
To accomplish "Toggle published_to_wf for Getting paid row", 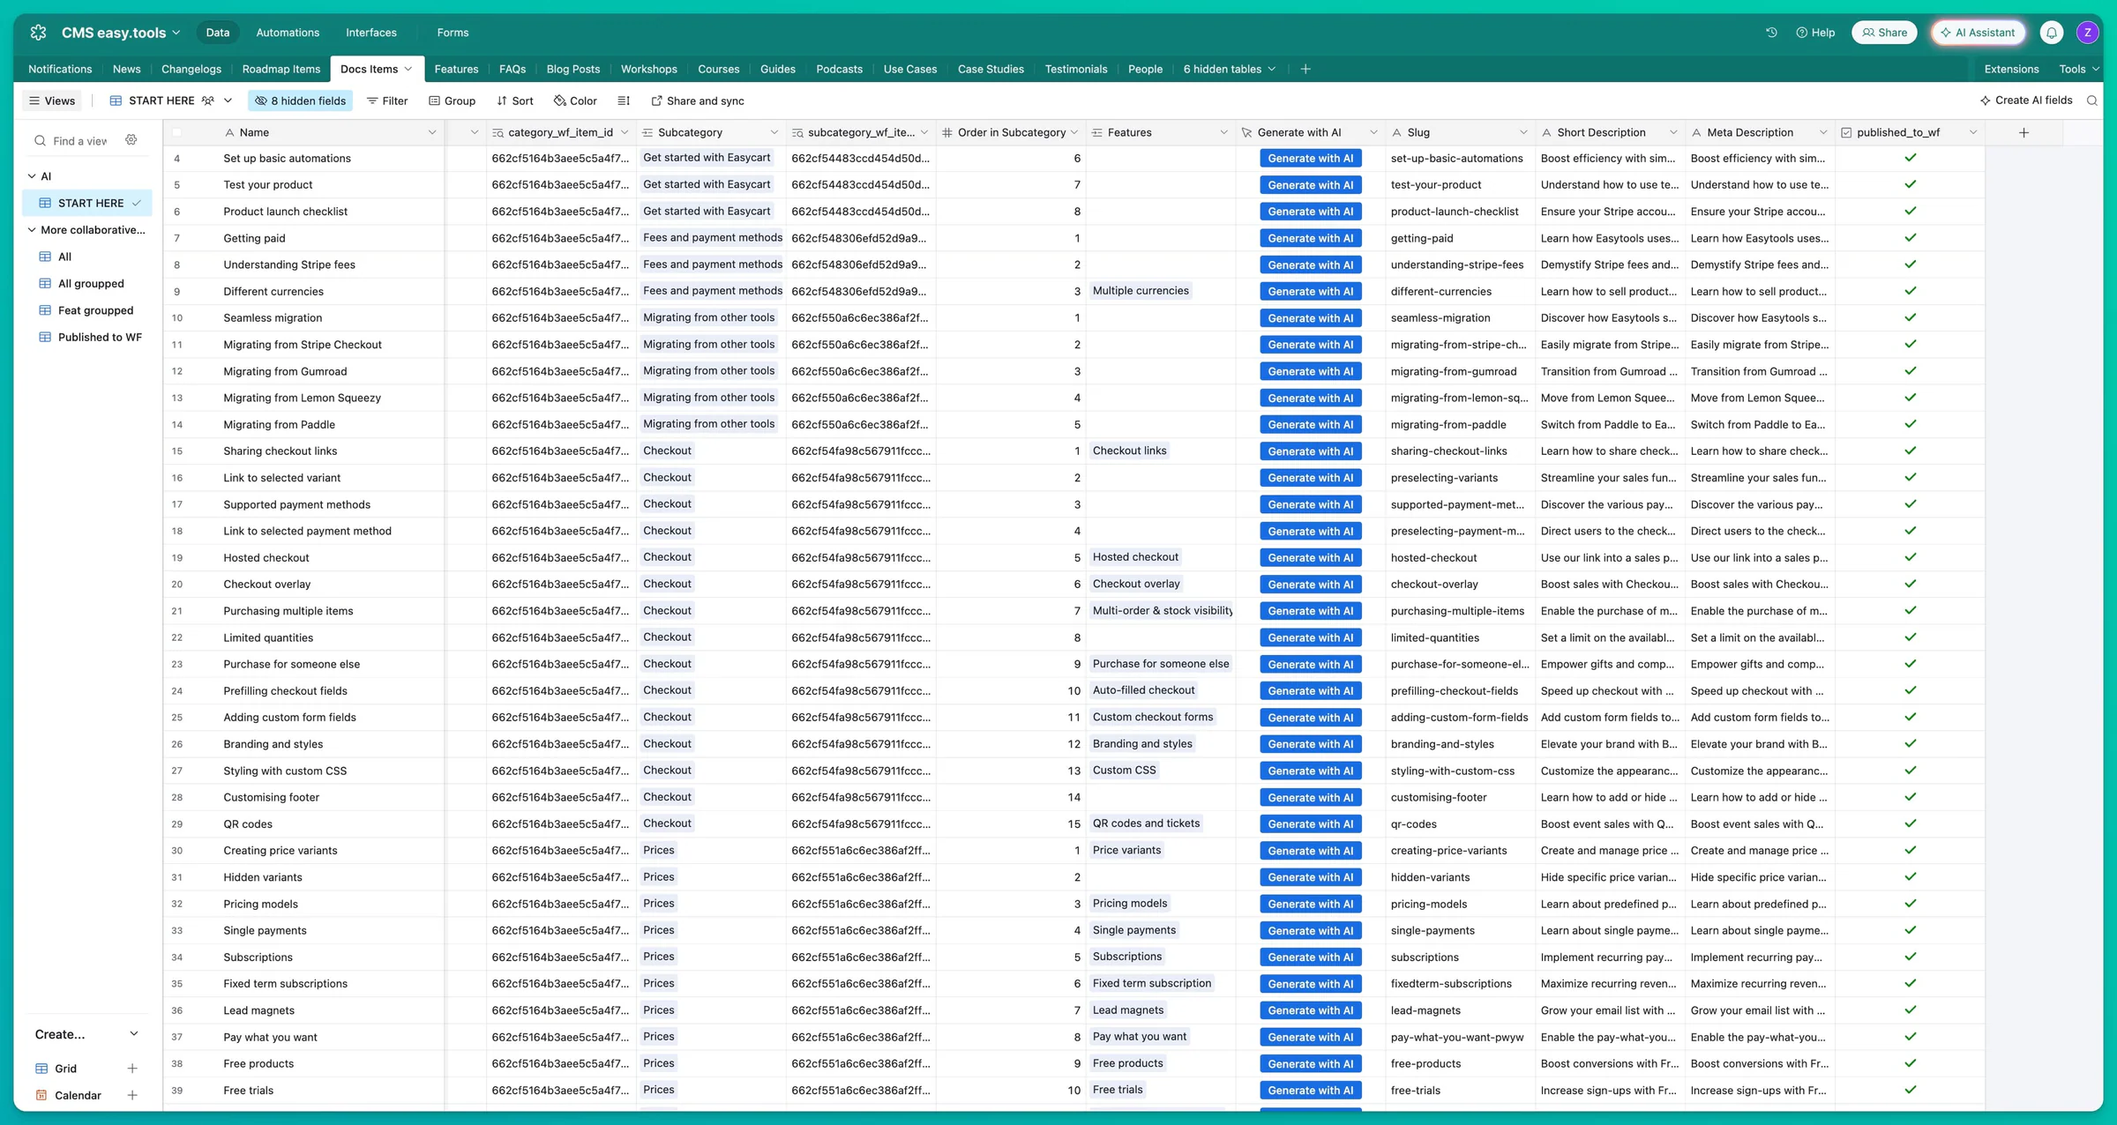I will click(x=1910, y=238).
